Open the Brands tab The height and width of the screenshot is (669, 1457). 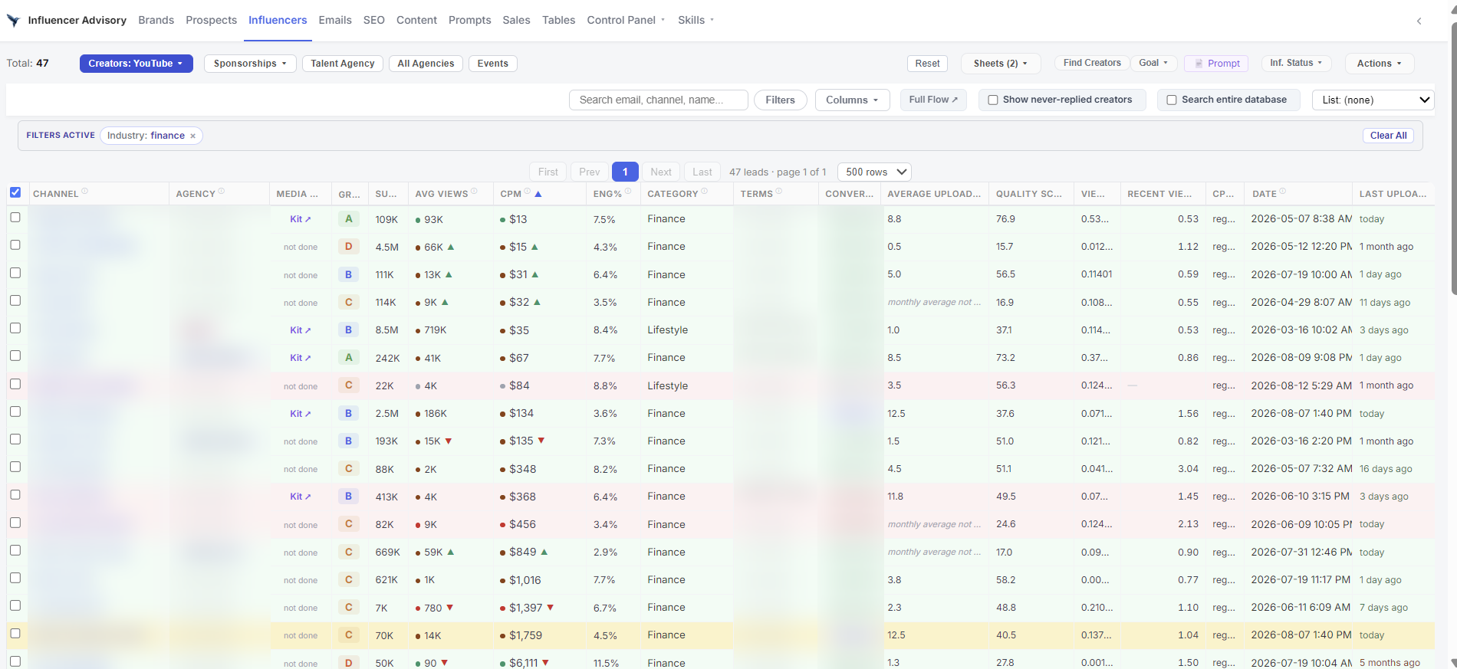pos(156,21)
